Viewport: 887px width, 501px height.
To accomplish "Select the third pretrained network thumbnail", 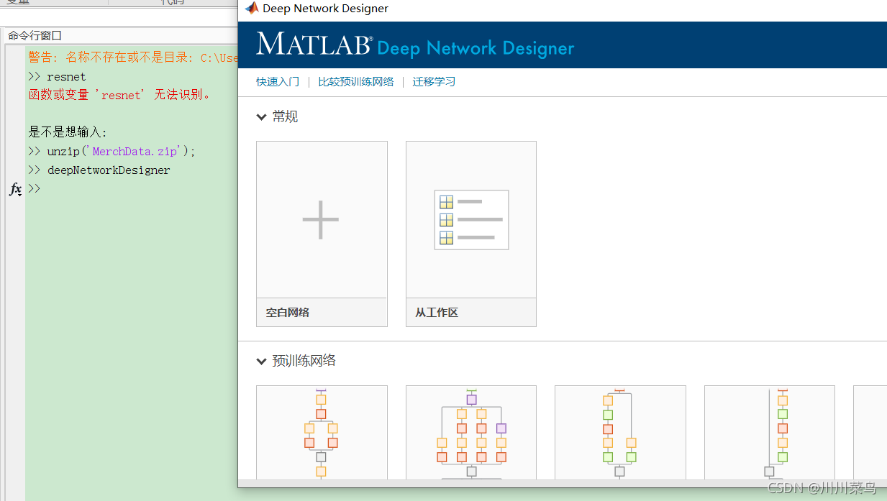I will [620, 432].
